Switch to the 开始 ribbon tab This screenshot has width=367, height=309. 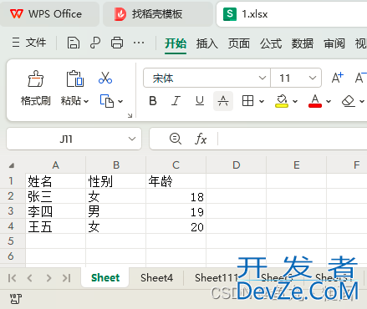coord(176,43)
